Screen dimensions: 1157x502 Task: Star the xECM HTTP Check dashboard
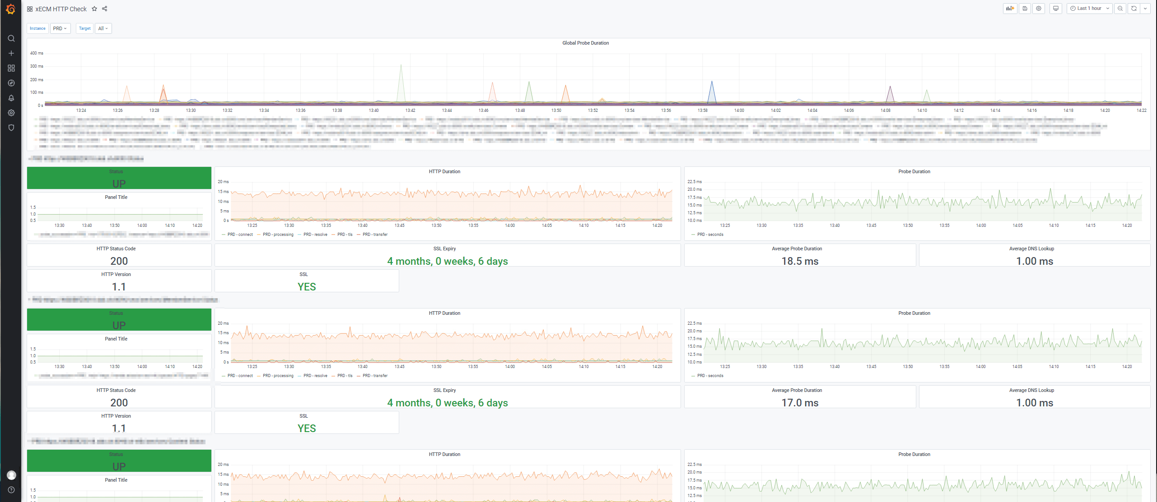coord(94,9)
